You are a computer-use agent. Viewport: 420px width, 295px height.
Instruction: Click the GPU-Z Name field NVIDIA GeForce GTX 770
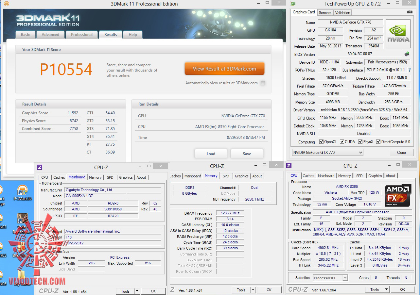350,22
